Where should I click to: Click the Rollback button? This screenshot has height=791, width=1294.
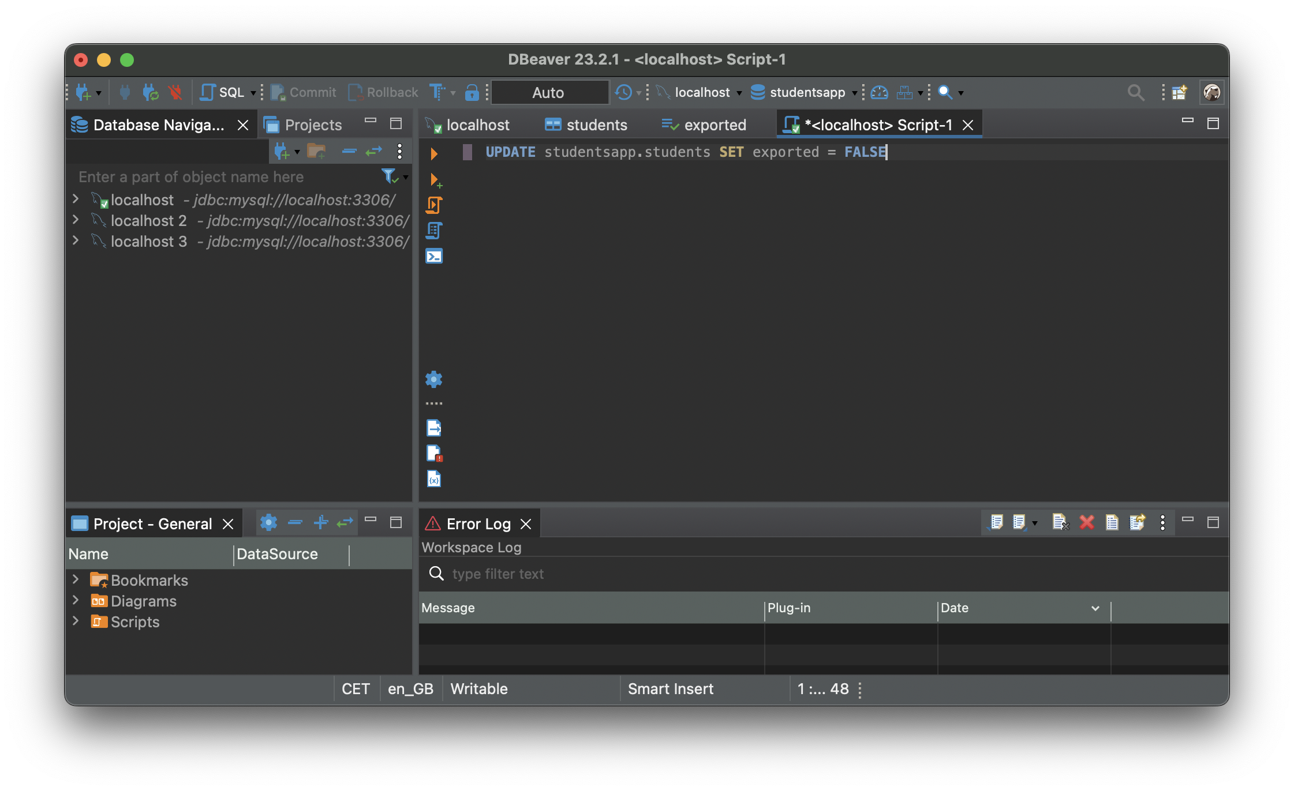tap(383, 92)
